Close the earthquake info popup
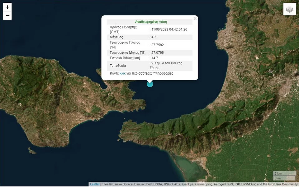This screenshot has height=187, width=299. [x=195, y=19]
